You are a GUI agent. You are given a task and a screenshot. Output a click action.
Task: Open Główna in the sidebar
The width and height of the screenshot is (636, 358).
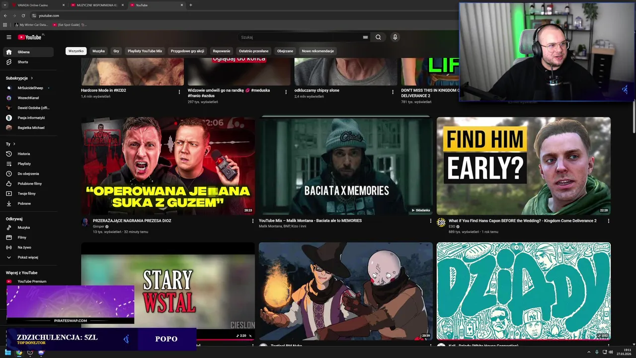click(29, 52)
